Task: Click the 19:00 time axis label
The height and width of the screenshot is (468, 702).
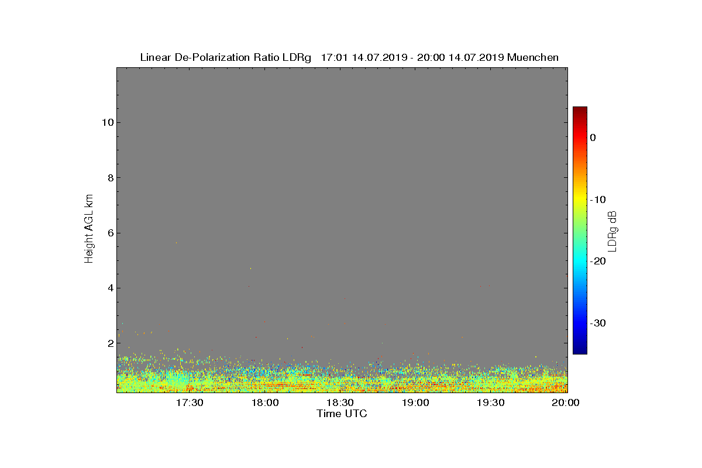Action: 415,403
